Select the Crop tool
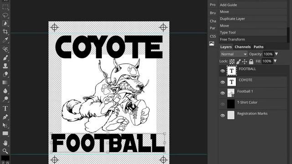Screen dimensions: 292x164 pos(5,31)
